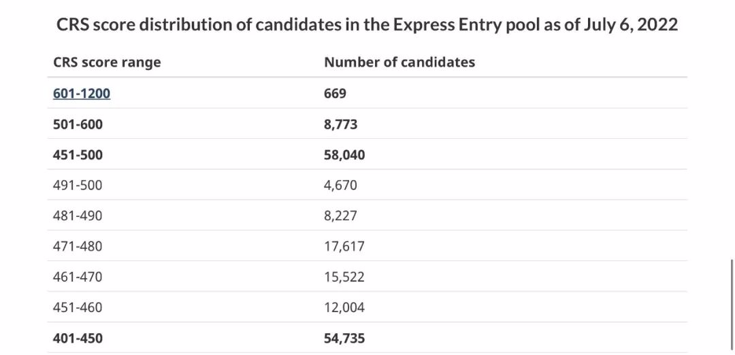Click the 54,735 candidates value
The width and height of the screenshot is (735, 355).
pos(344,338)
